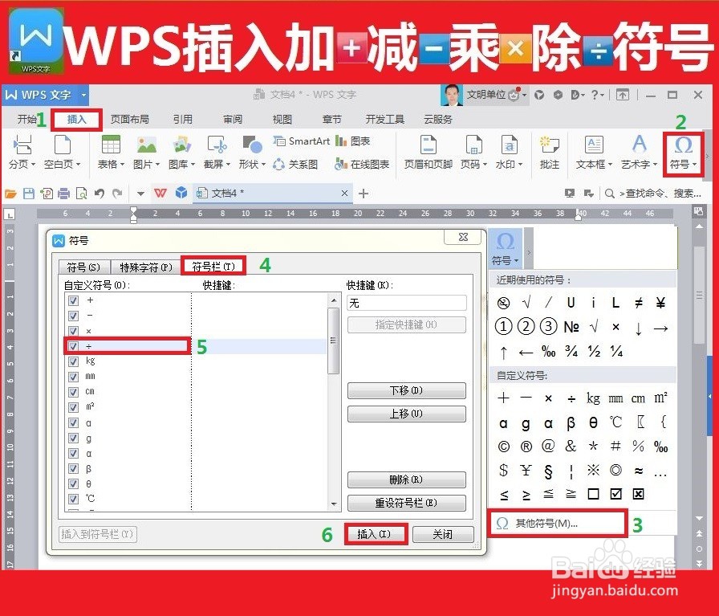Expand the 页码 dropdown arrow
This screenshot has width=719, height=616.
pyautogui.click(x=485, y=165)
